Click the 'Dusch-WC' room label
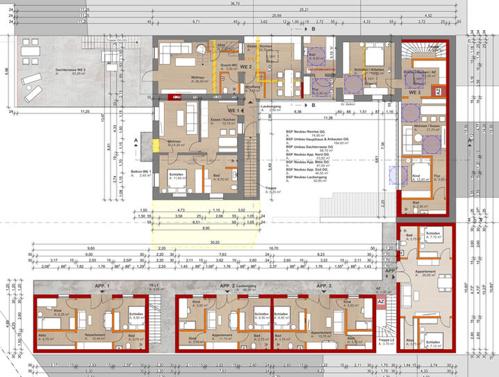Viewport: 499px width, 377px height. (x=229, y=65)
